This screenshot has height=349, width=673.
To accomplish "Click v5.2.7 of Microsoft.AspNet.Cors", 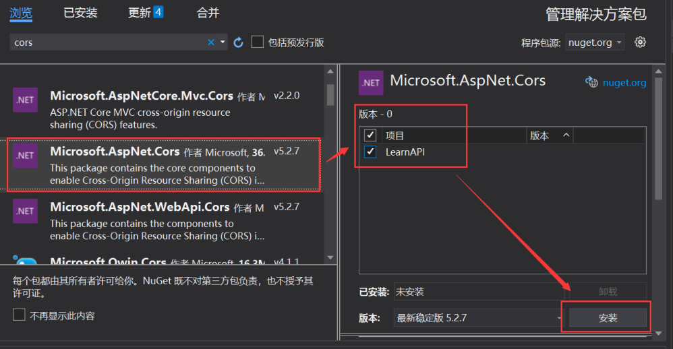I will [x=287, y=151].
